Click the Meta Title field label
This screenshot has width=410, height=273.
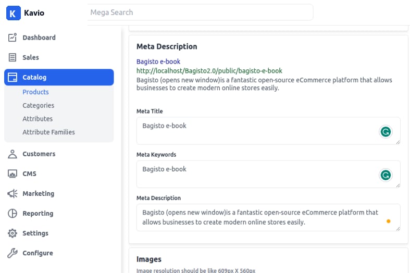[x=150, y=111]
